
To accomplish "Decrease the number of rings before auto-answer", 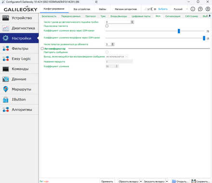I will coord(132,23).
